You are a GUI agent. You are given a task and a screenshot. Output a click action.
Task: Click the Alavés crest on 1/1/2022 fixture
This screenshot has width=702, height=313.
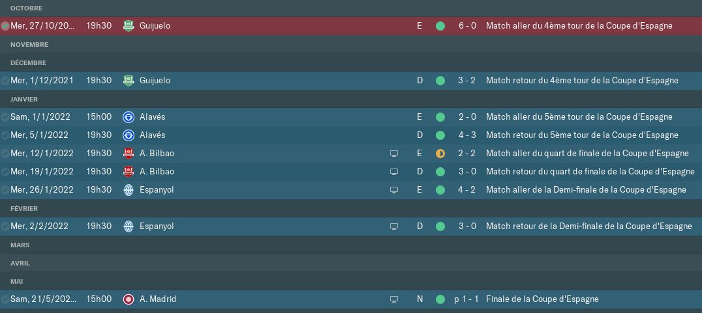point(129,117)
